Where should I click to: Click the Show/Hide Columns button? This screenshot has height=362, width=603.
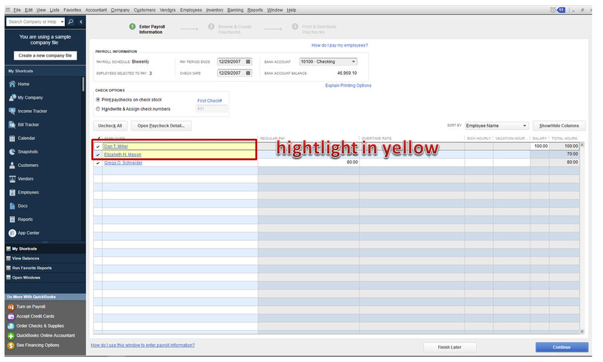[559, 125]
